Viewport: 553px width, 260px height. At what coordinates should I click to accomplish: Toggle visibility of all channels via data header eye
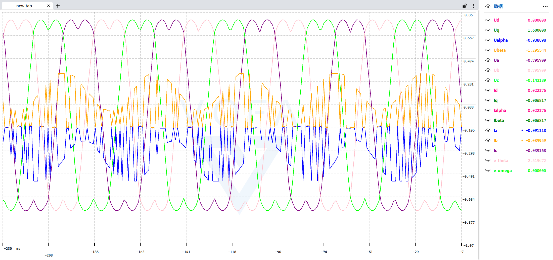[x=488, y=6]
